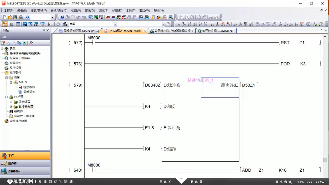
Task: Click the Open project folder icon
Action: (10, 17)
